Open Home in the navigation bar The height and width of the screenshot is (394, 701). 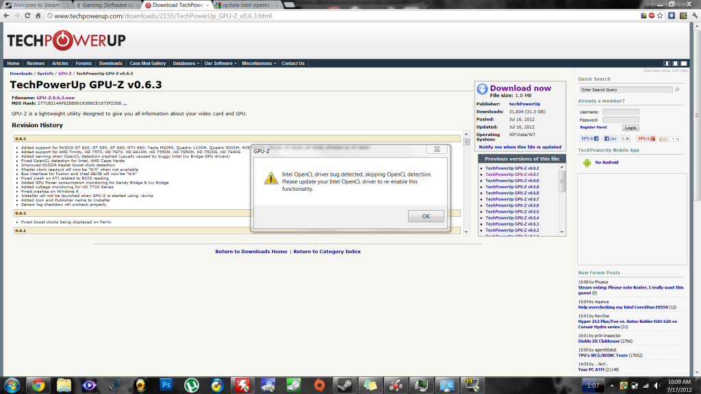pyautogui.click(x=13, y=64)
